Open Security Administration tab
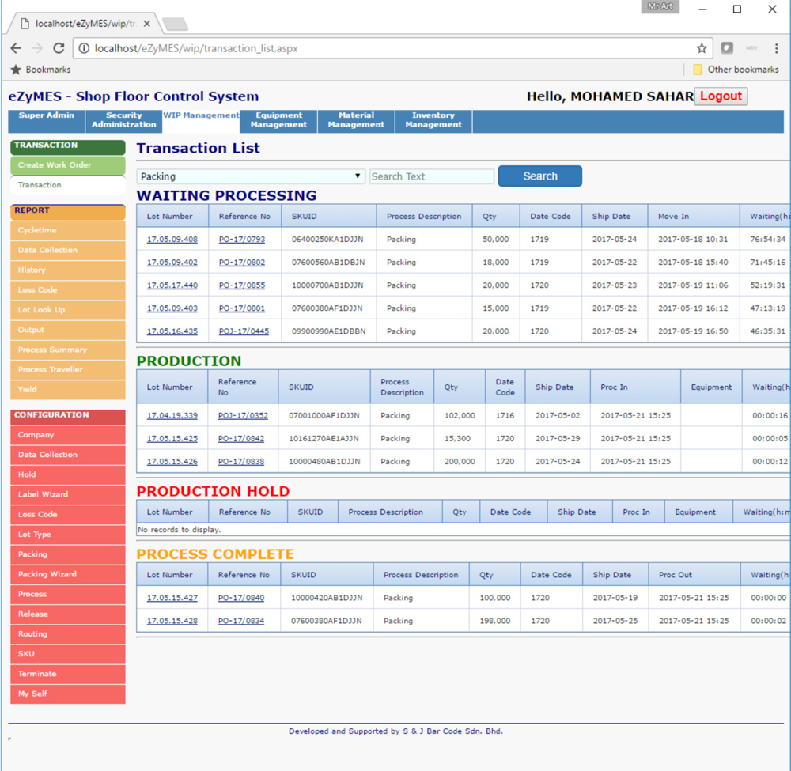 click(x=123, y=120)
